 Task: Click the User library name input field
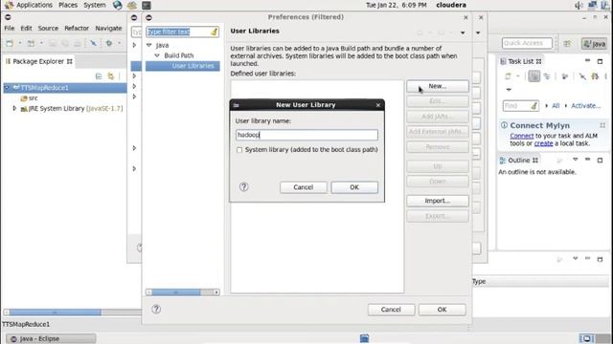tap(306, 135)
